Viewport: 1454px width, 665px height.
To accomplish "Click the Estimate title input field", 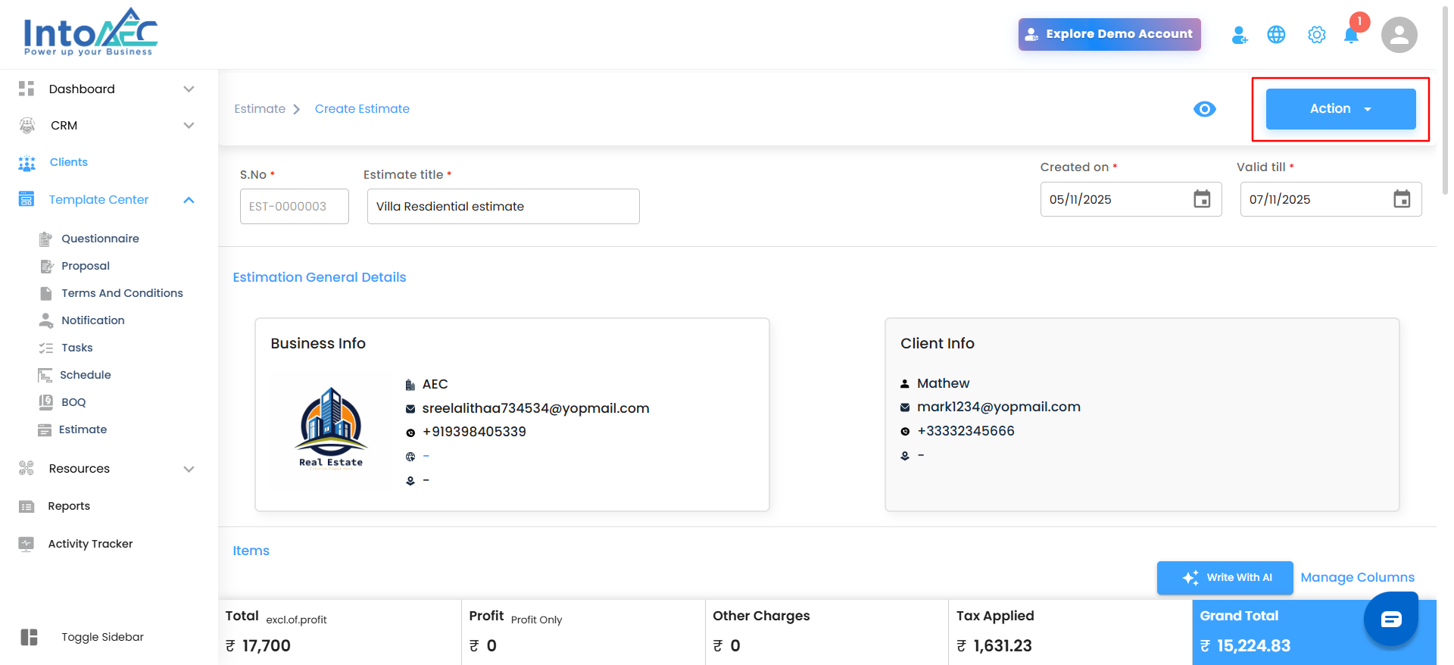I will tap(503, 207).
